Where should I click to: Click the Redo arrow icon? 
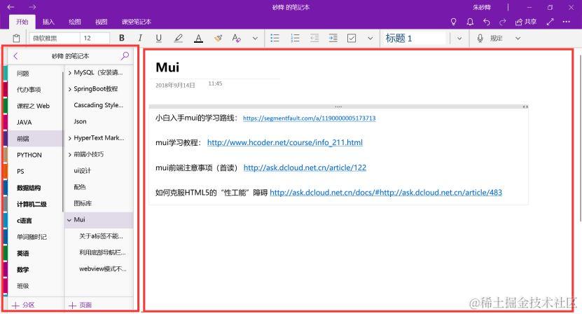pyautogui.click(x=503, y=22)
